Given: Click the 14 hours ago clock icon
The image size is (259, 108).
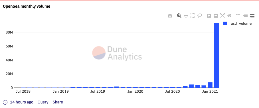Looking at the screenshot, I should pyautogui.click(x=5, y=102).
